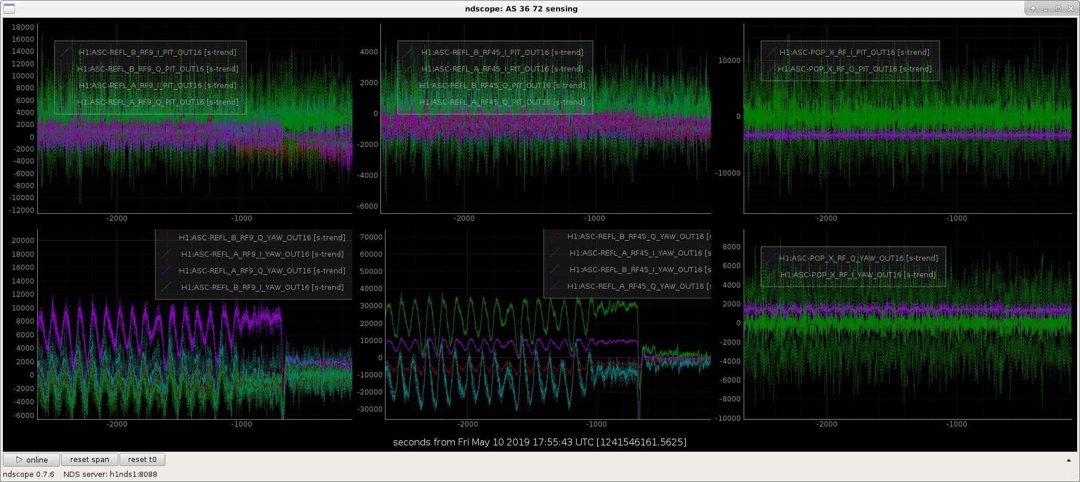The image size is (1080, 482).
Task: Toggle REFL_B_RF9_I_PIT_OUT16 legend entry
Action: click(x=157, y=52)
